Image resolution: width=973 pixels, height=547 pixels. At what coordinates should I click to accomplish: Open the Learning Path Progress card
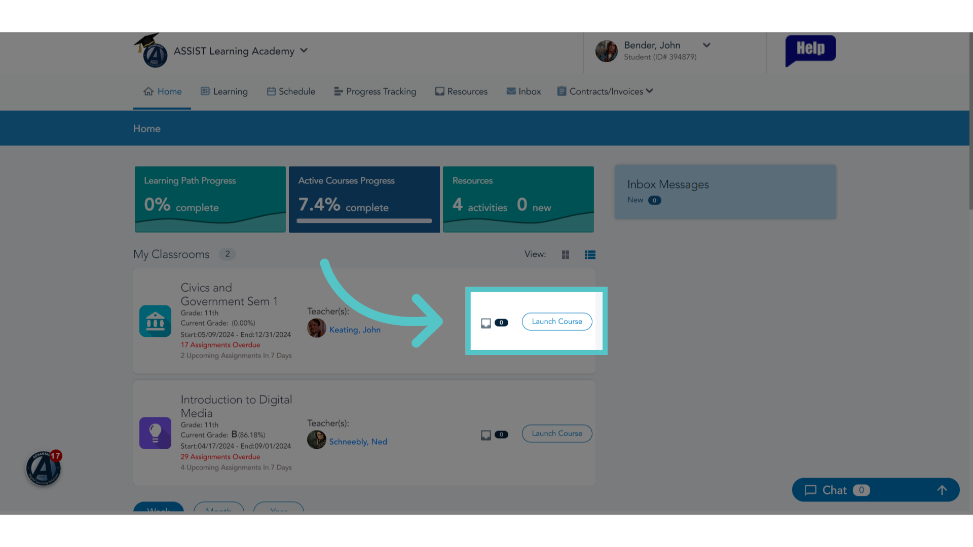(x=210, y=200)
